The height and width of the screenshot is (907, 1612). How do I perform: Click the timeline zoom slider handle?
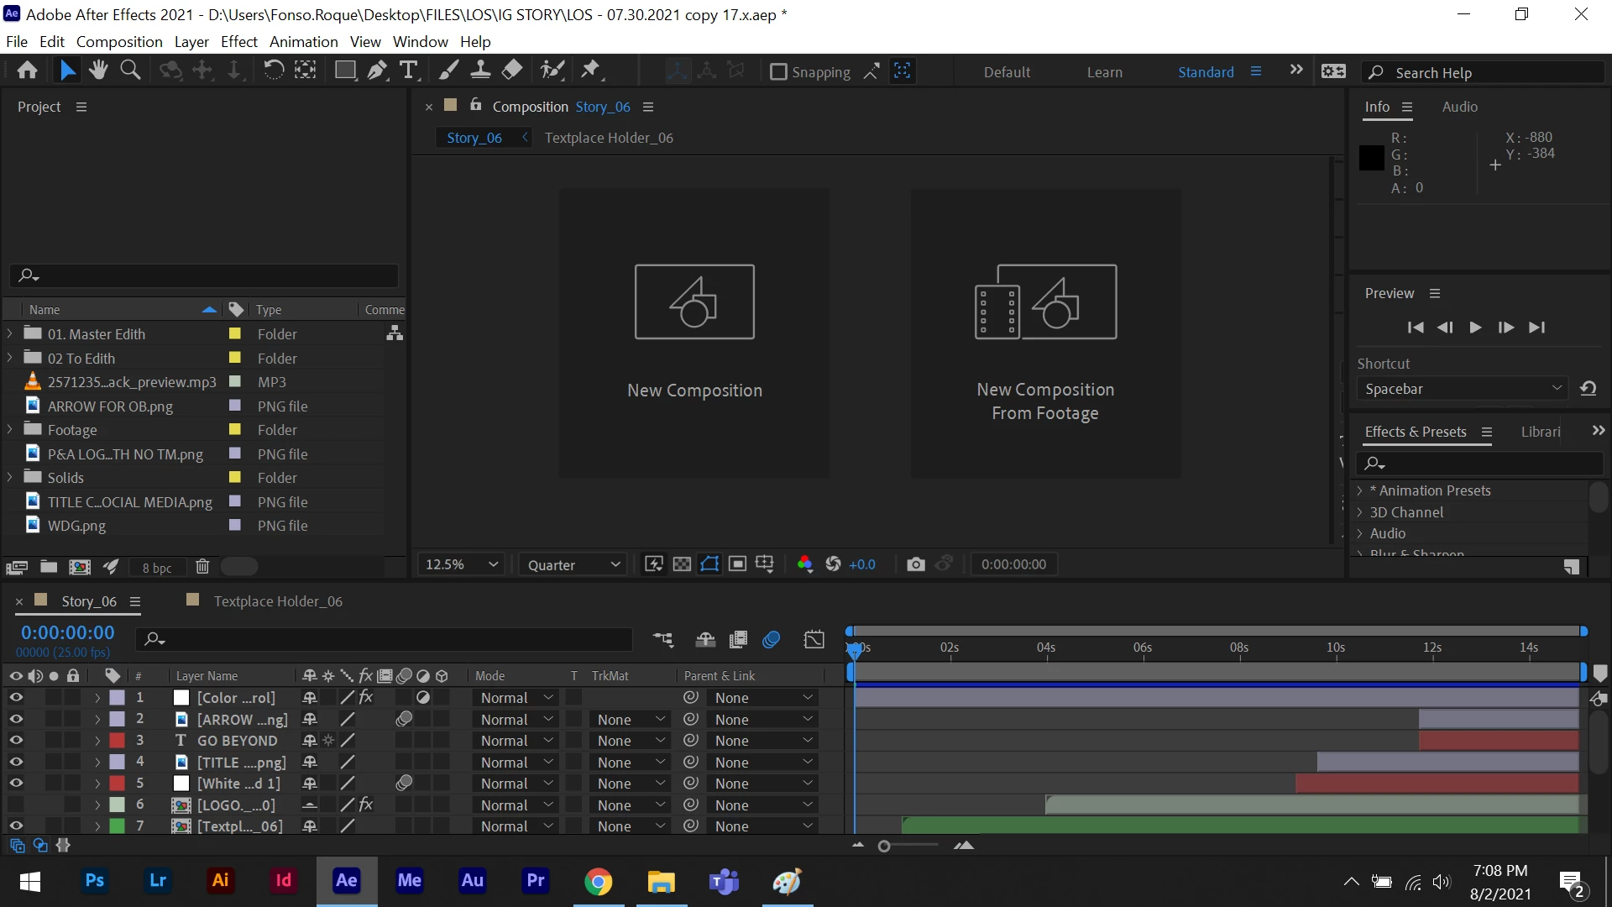point(884,846)
